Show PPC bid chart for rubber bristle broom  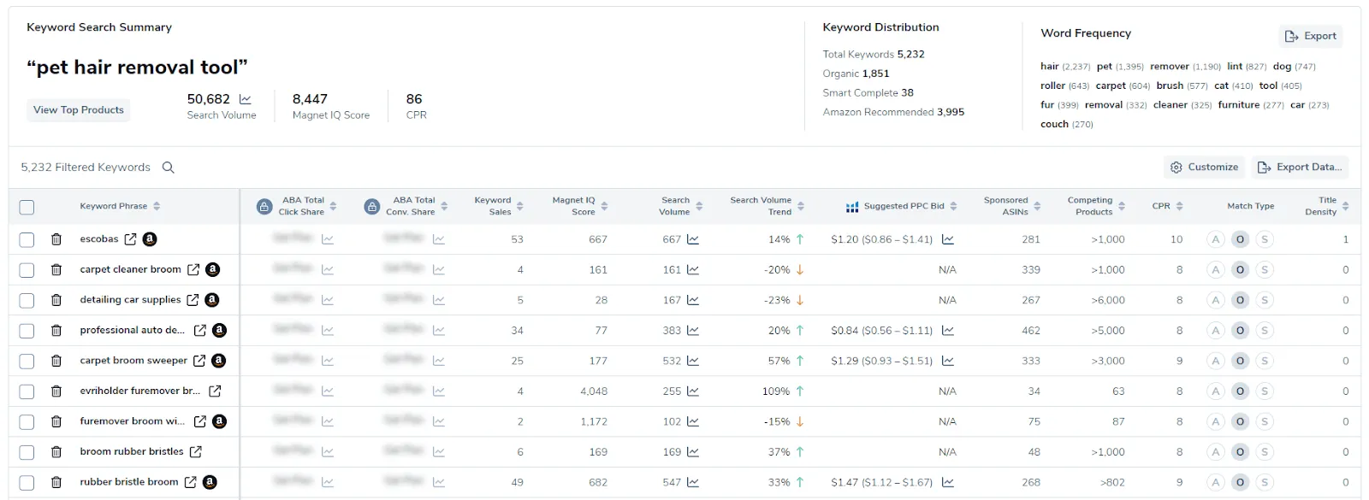tap(948, 482)
